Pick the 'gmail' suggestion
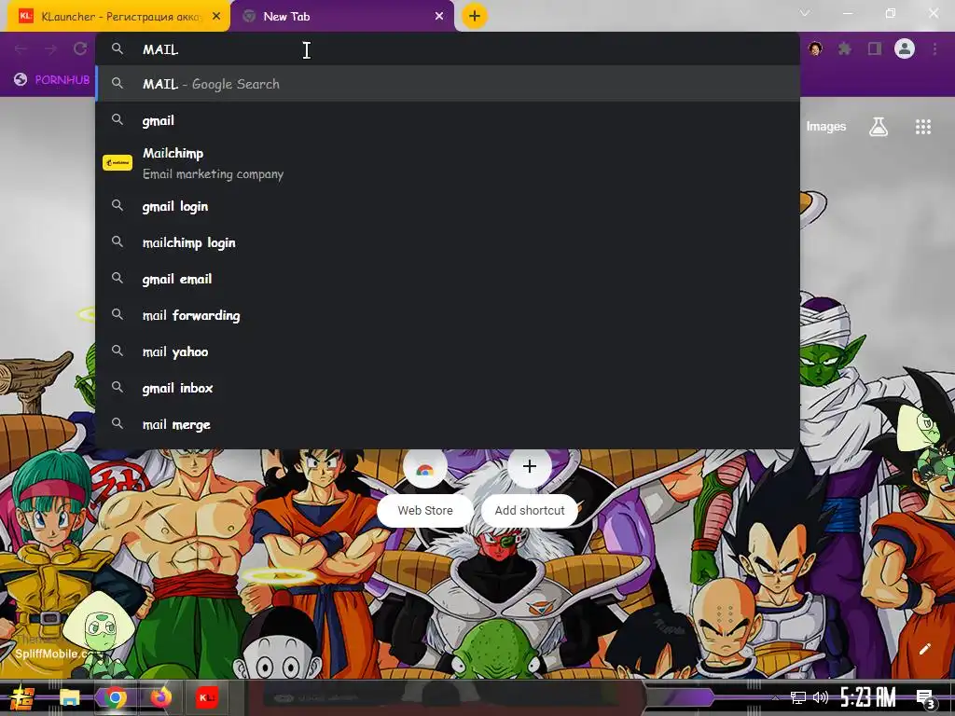 (447, 120)
